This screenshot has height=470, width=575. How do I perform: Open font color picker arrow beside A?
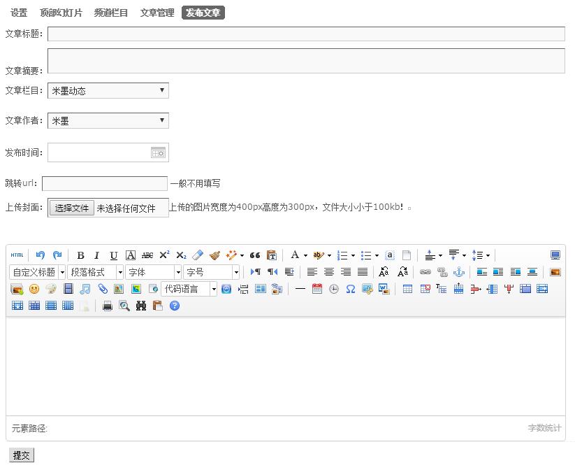tap(305, 255)
